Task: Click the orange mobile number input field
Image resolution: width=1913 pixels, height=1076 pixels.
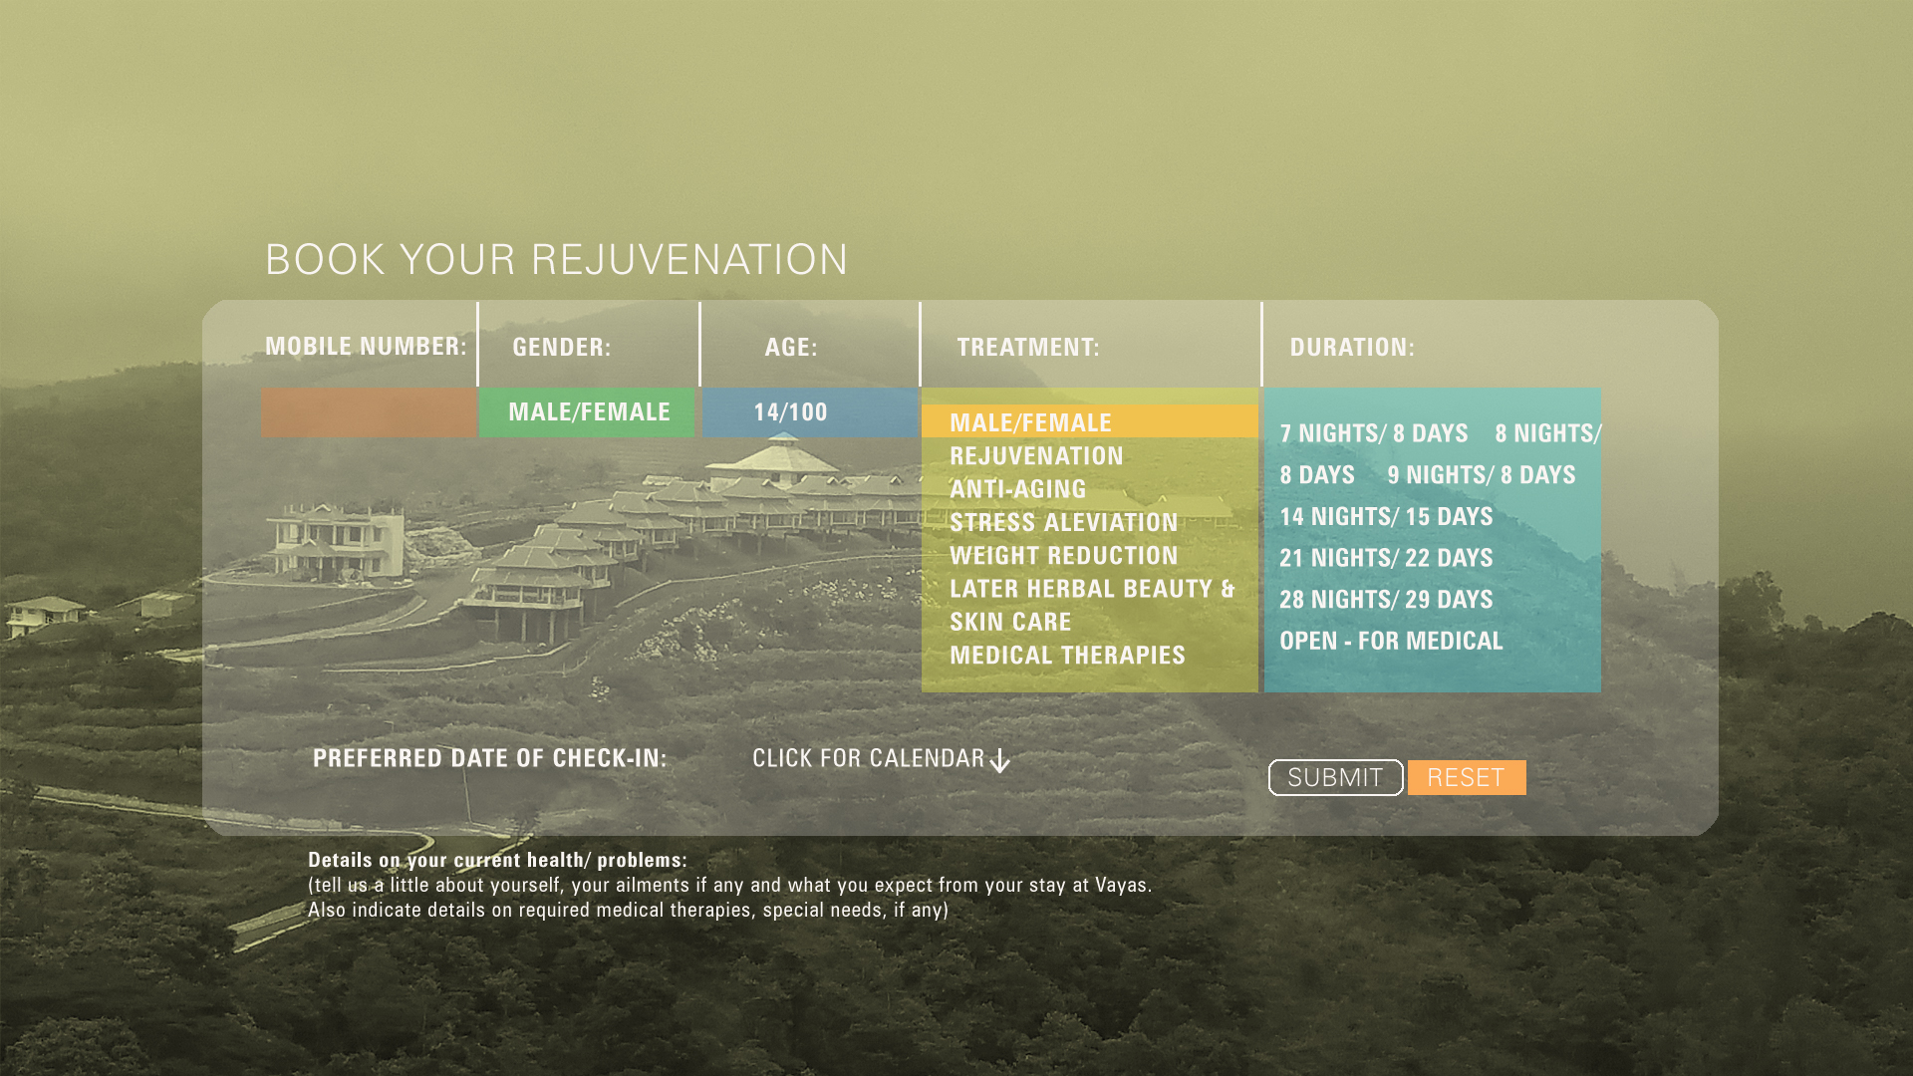Action: coord(368,413)
